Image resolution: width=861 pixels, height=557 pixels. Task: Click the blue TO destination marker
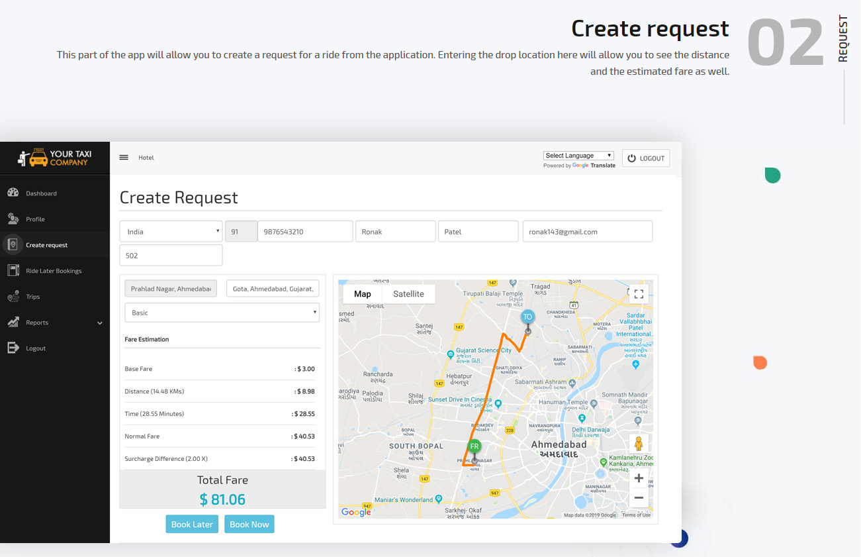[x=527, y=318]
